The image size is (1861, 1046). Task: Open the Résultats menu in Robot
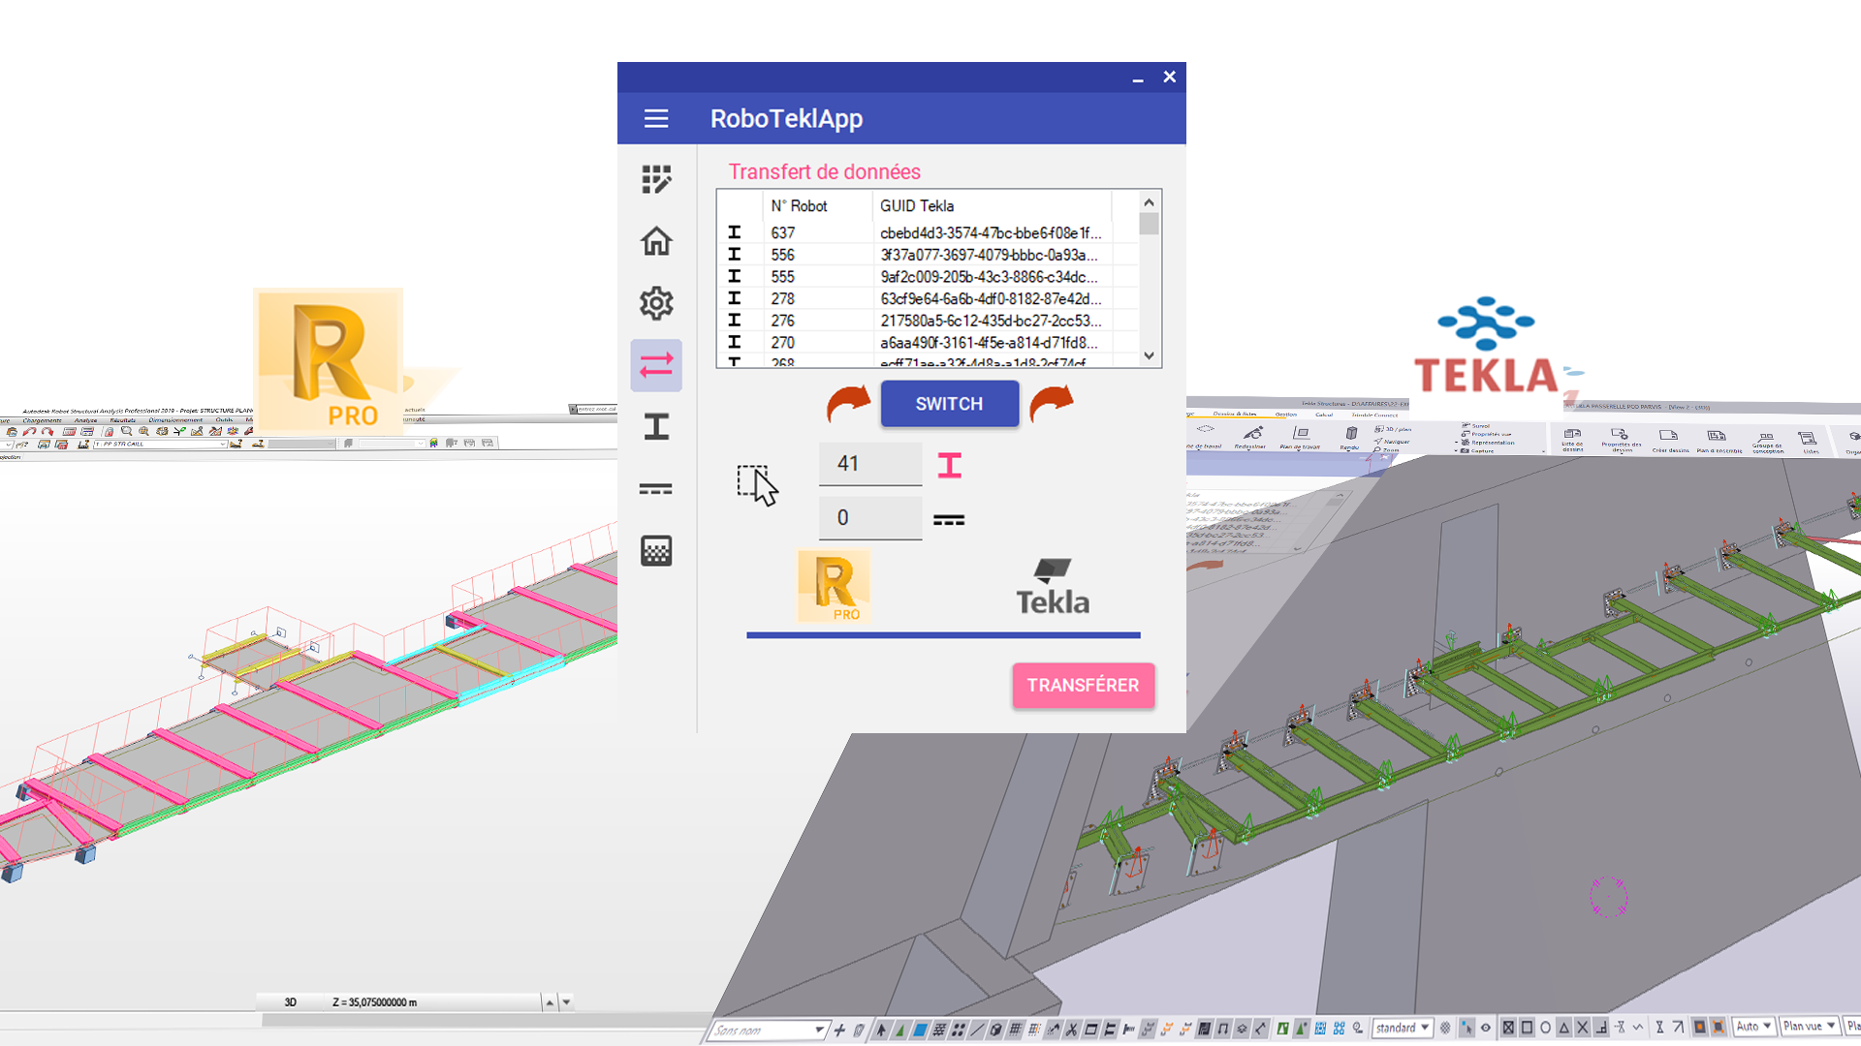pos(122,420)
